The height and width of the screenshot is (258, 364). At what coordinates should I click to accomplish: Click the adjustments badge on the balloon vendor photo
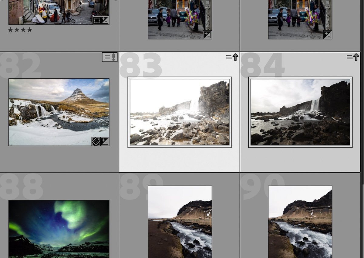click(208, 35)
